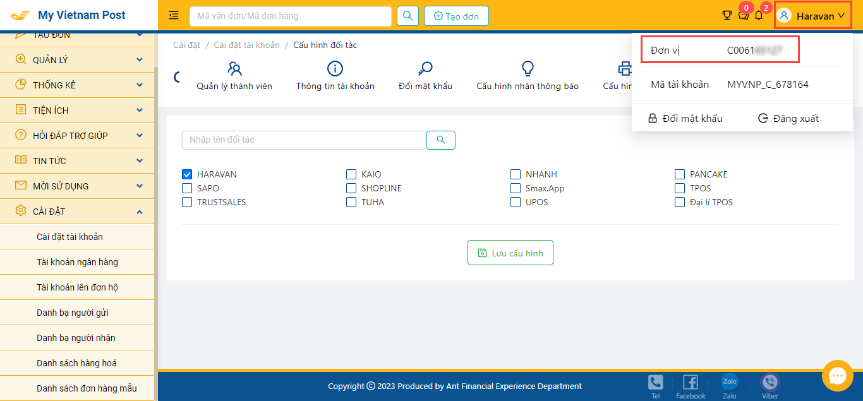
Task: Open the Facebook icon in footer
Action: point(691,383)
